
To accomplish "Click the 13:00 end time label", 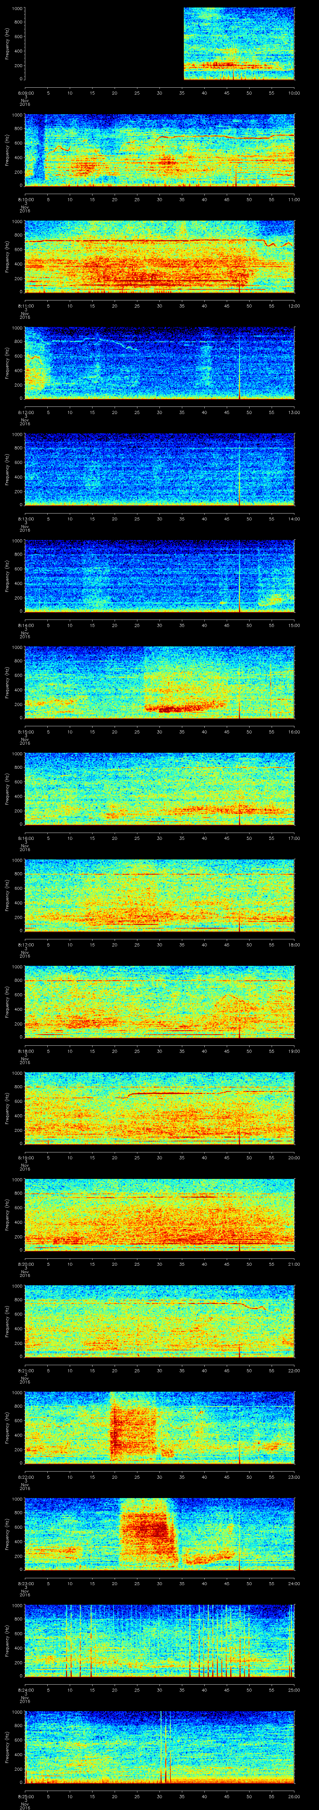I will [x=294, y=412].
